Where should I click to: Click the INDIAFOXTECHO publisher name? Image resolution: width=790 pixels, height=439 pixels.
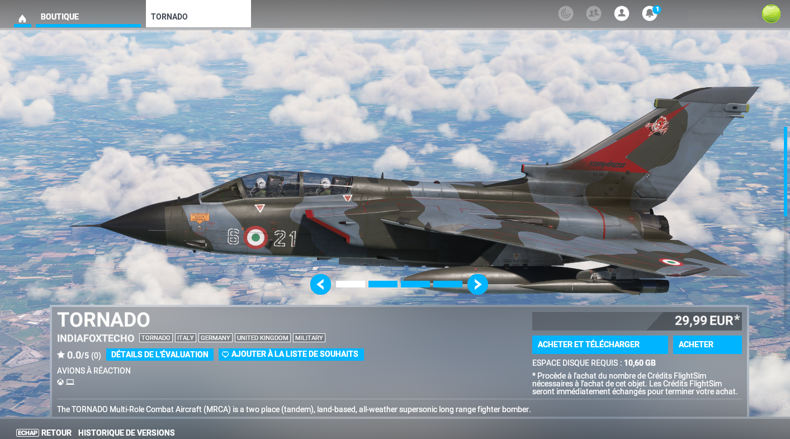[96, 338]
